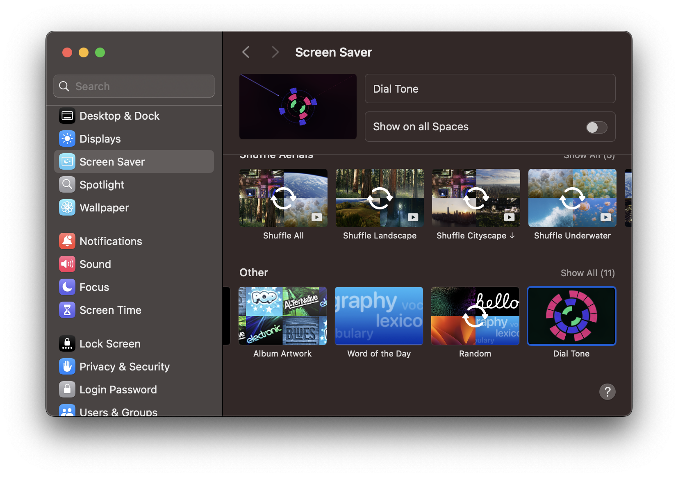Click the search field

click(x=134, y=86)
